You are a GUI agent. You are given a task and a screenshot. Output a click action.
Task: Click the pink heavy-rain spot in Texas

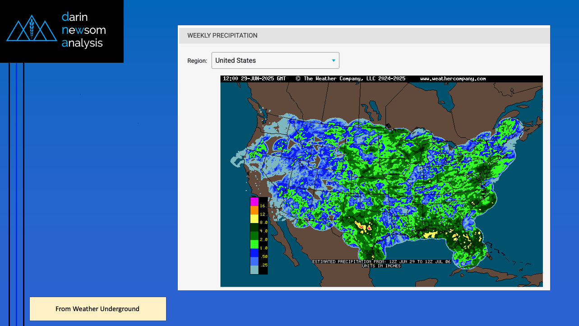tap(369, 228)
